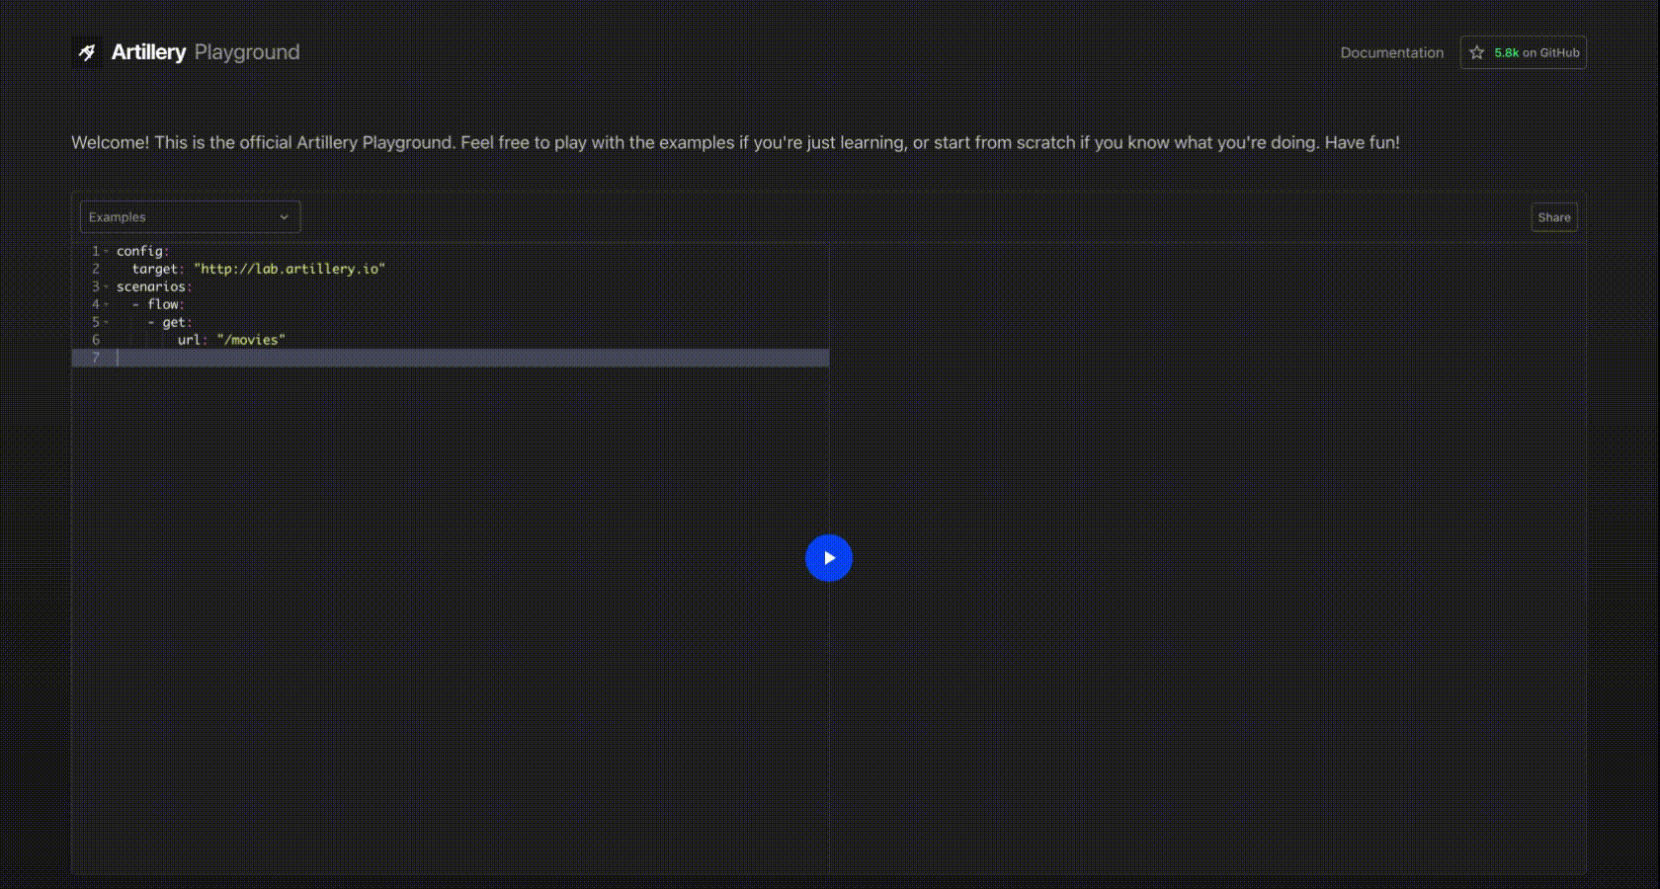
Task: Click the "target:" key on line 2
Action: [x=158, y=269]
